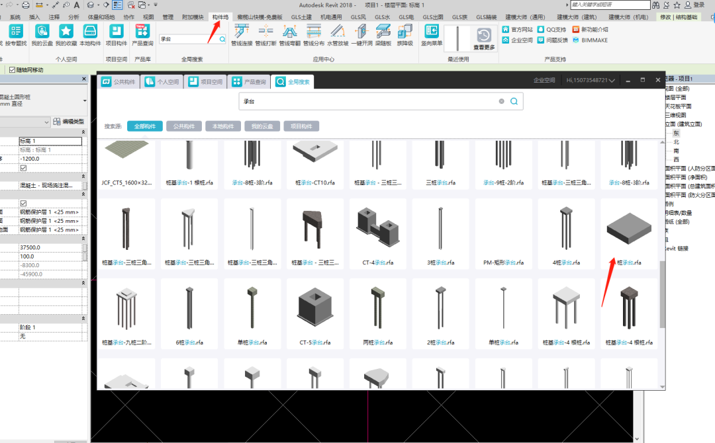Select the 管线打断 tool

pos(266,35)
